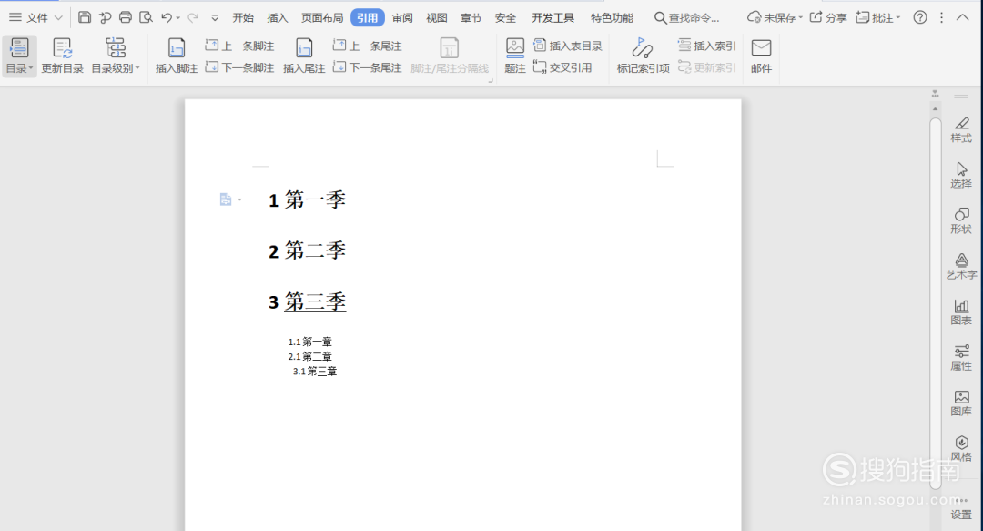Click 插入索引 insert index
This screenshot has height=531, width=983.
706,46
